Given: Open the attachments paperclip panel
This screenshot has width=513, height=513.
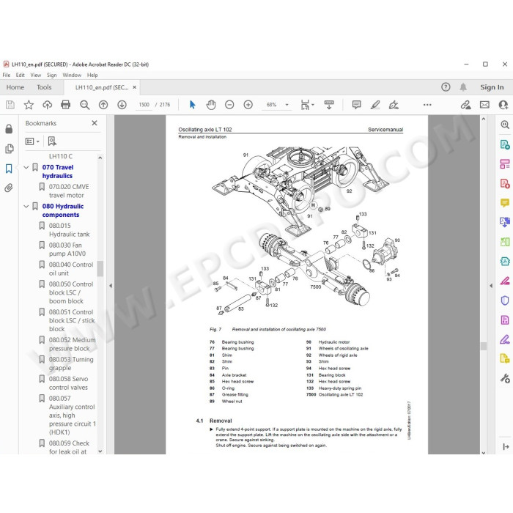Looking at the screenshot, I should pyautogui.click(x=9, y=188).
